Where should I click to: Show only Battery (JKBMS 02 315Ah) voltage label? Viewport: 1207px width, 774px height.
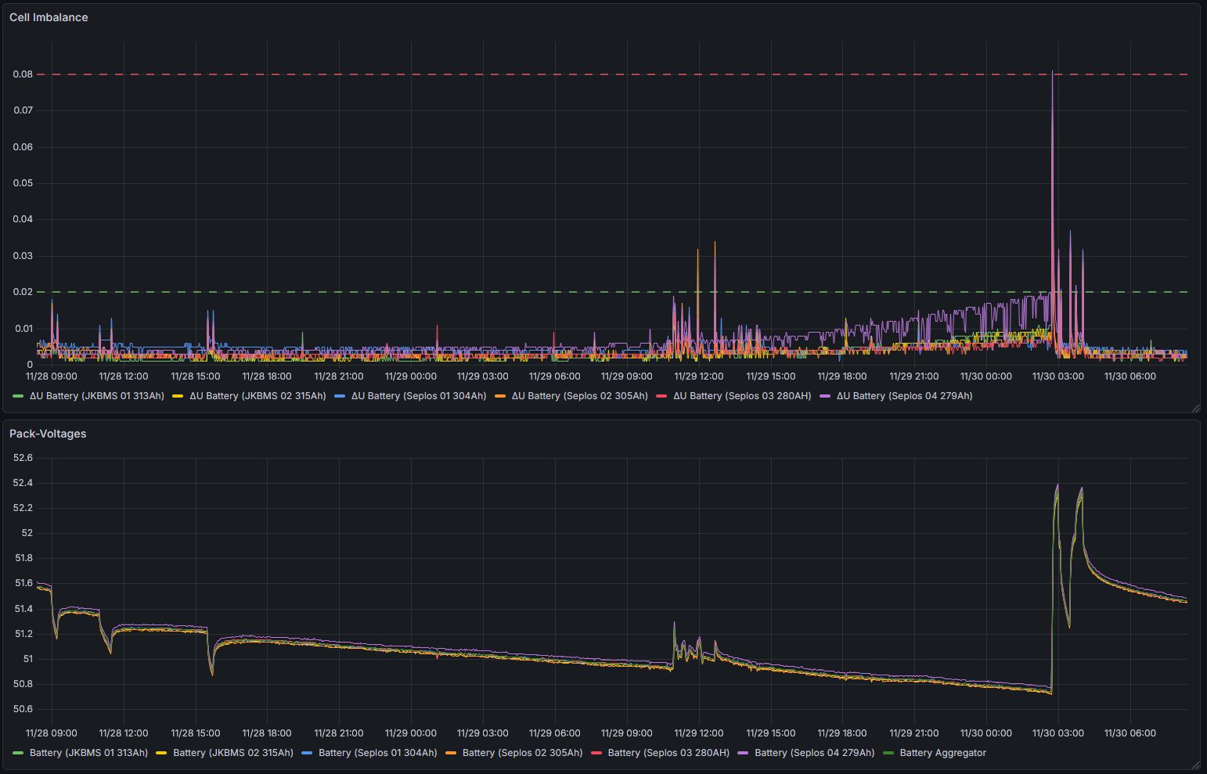232,753
